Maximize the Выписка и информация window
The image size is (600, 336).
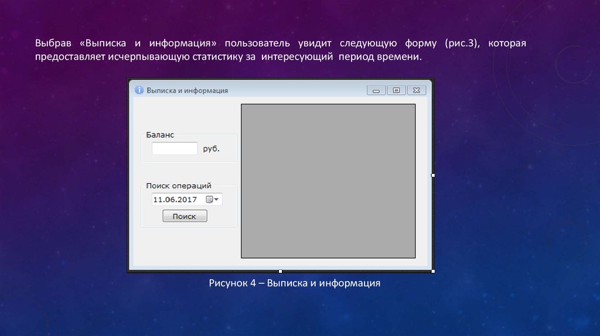pos(396,90)
